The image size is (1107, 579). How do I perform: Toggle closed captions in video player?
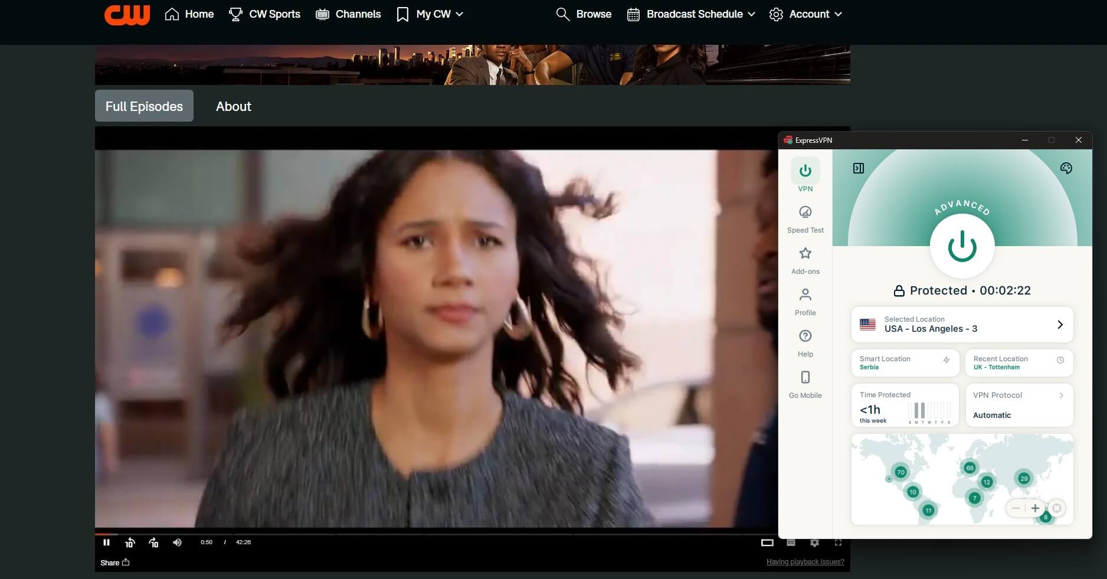[x=791, y=542]
